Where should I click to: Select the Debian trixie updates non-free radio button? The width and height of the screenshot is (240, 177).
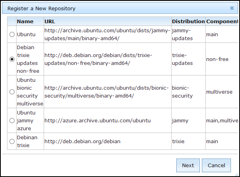click(x=12, y=59)
